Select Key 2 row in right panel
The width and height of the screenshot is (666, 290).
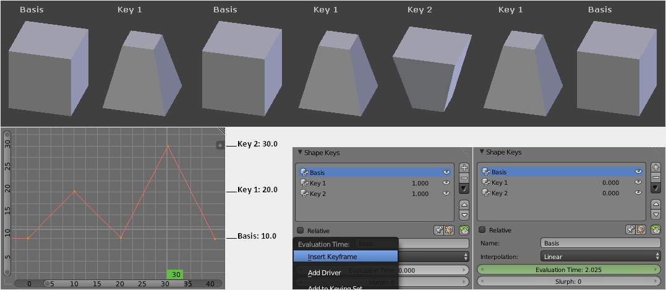562,193
